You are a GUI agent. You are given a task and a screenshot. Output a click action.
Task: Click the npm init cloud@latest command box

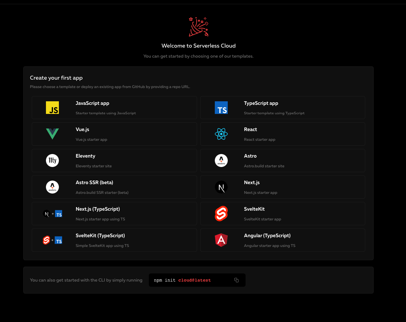pos(191,280)
